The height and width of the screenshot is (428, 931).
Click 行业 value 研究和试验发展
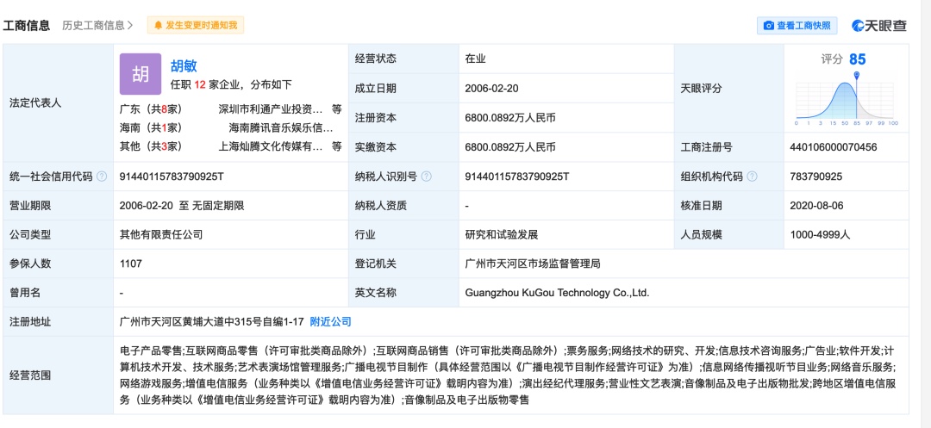pos(502,235)
